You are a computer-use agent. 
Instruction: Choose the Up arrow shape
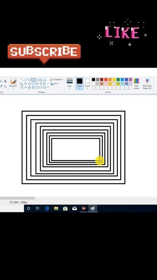(44, 84)
